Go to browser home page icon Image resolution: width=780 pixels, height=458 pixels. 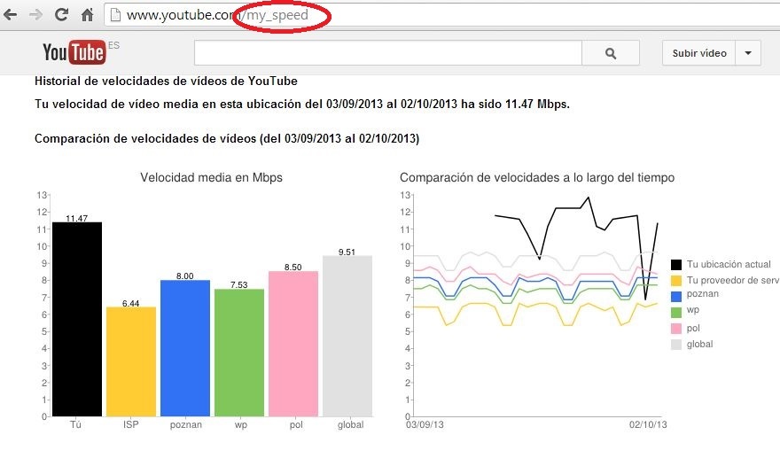click(88, 15)
